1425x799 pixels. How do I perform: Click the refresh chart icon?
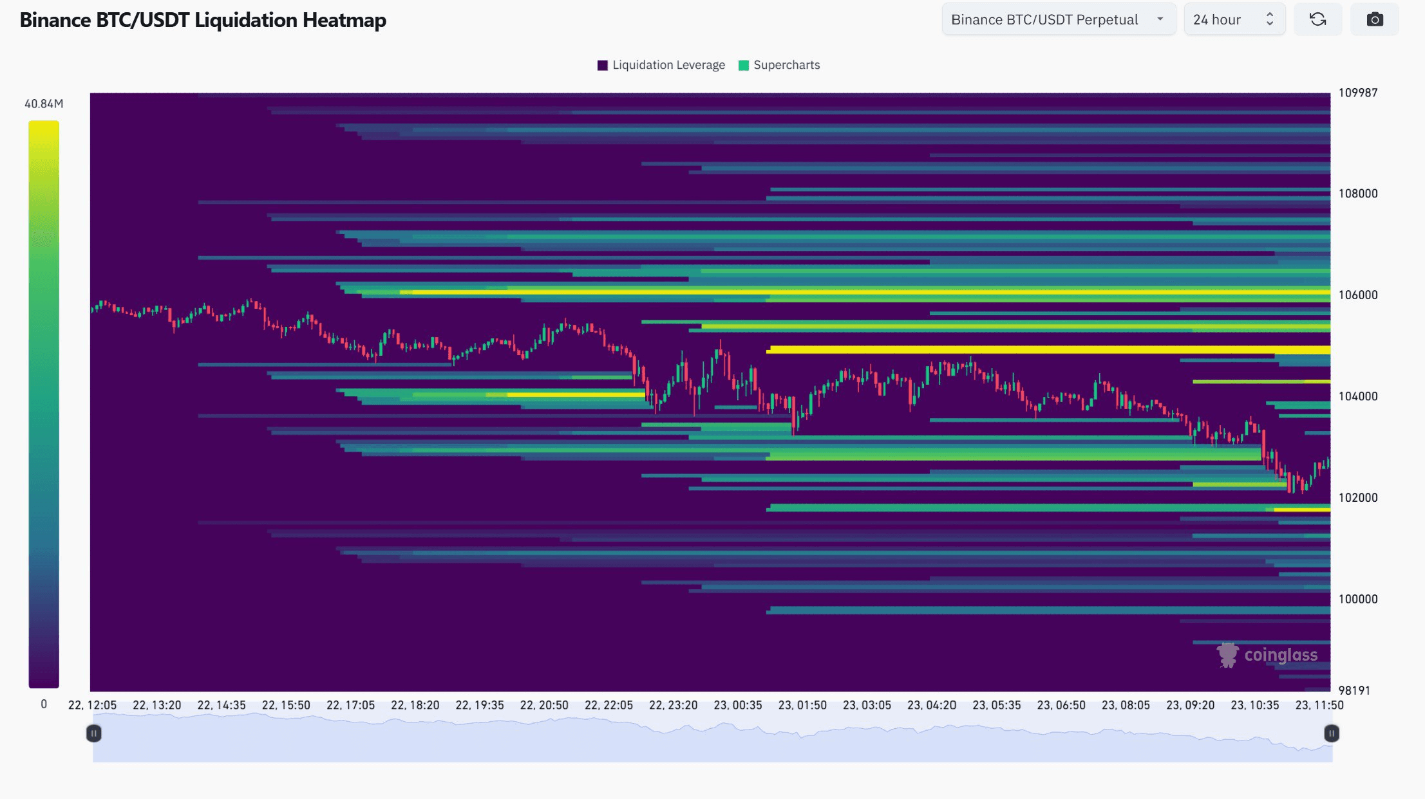coord(1317,19)
